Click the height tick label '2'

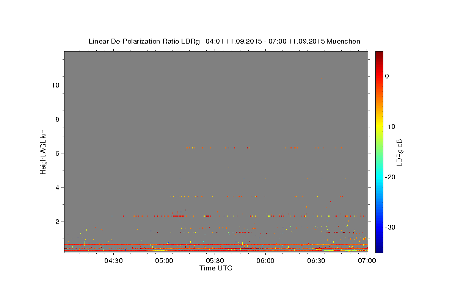[x=57, y=222]
